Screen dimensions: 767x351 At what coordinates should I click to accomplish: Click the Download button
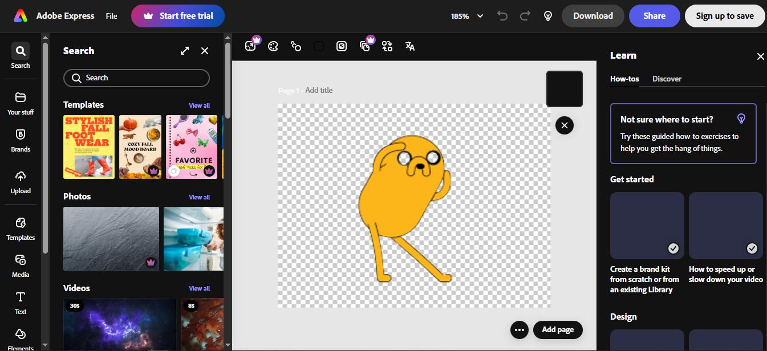coord(593,16)
